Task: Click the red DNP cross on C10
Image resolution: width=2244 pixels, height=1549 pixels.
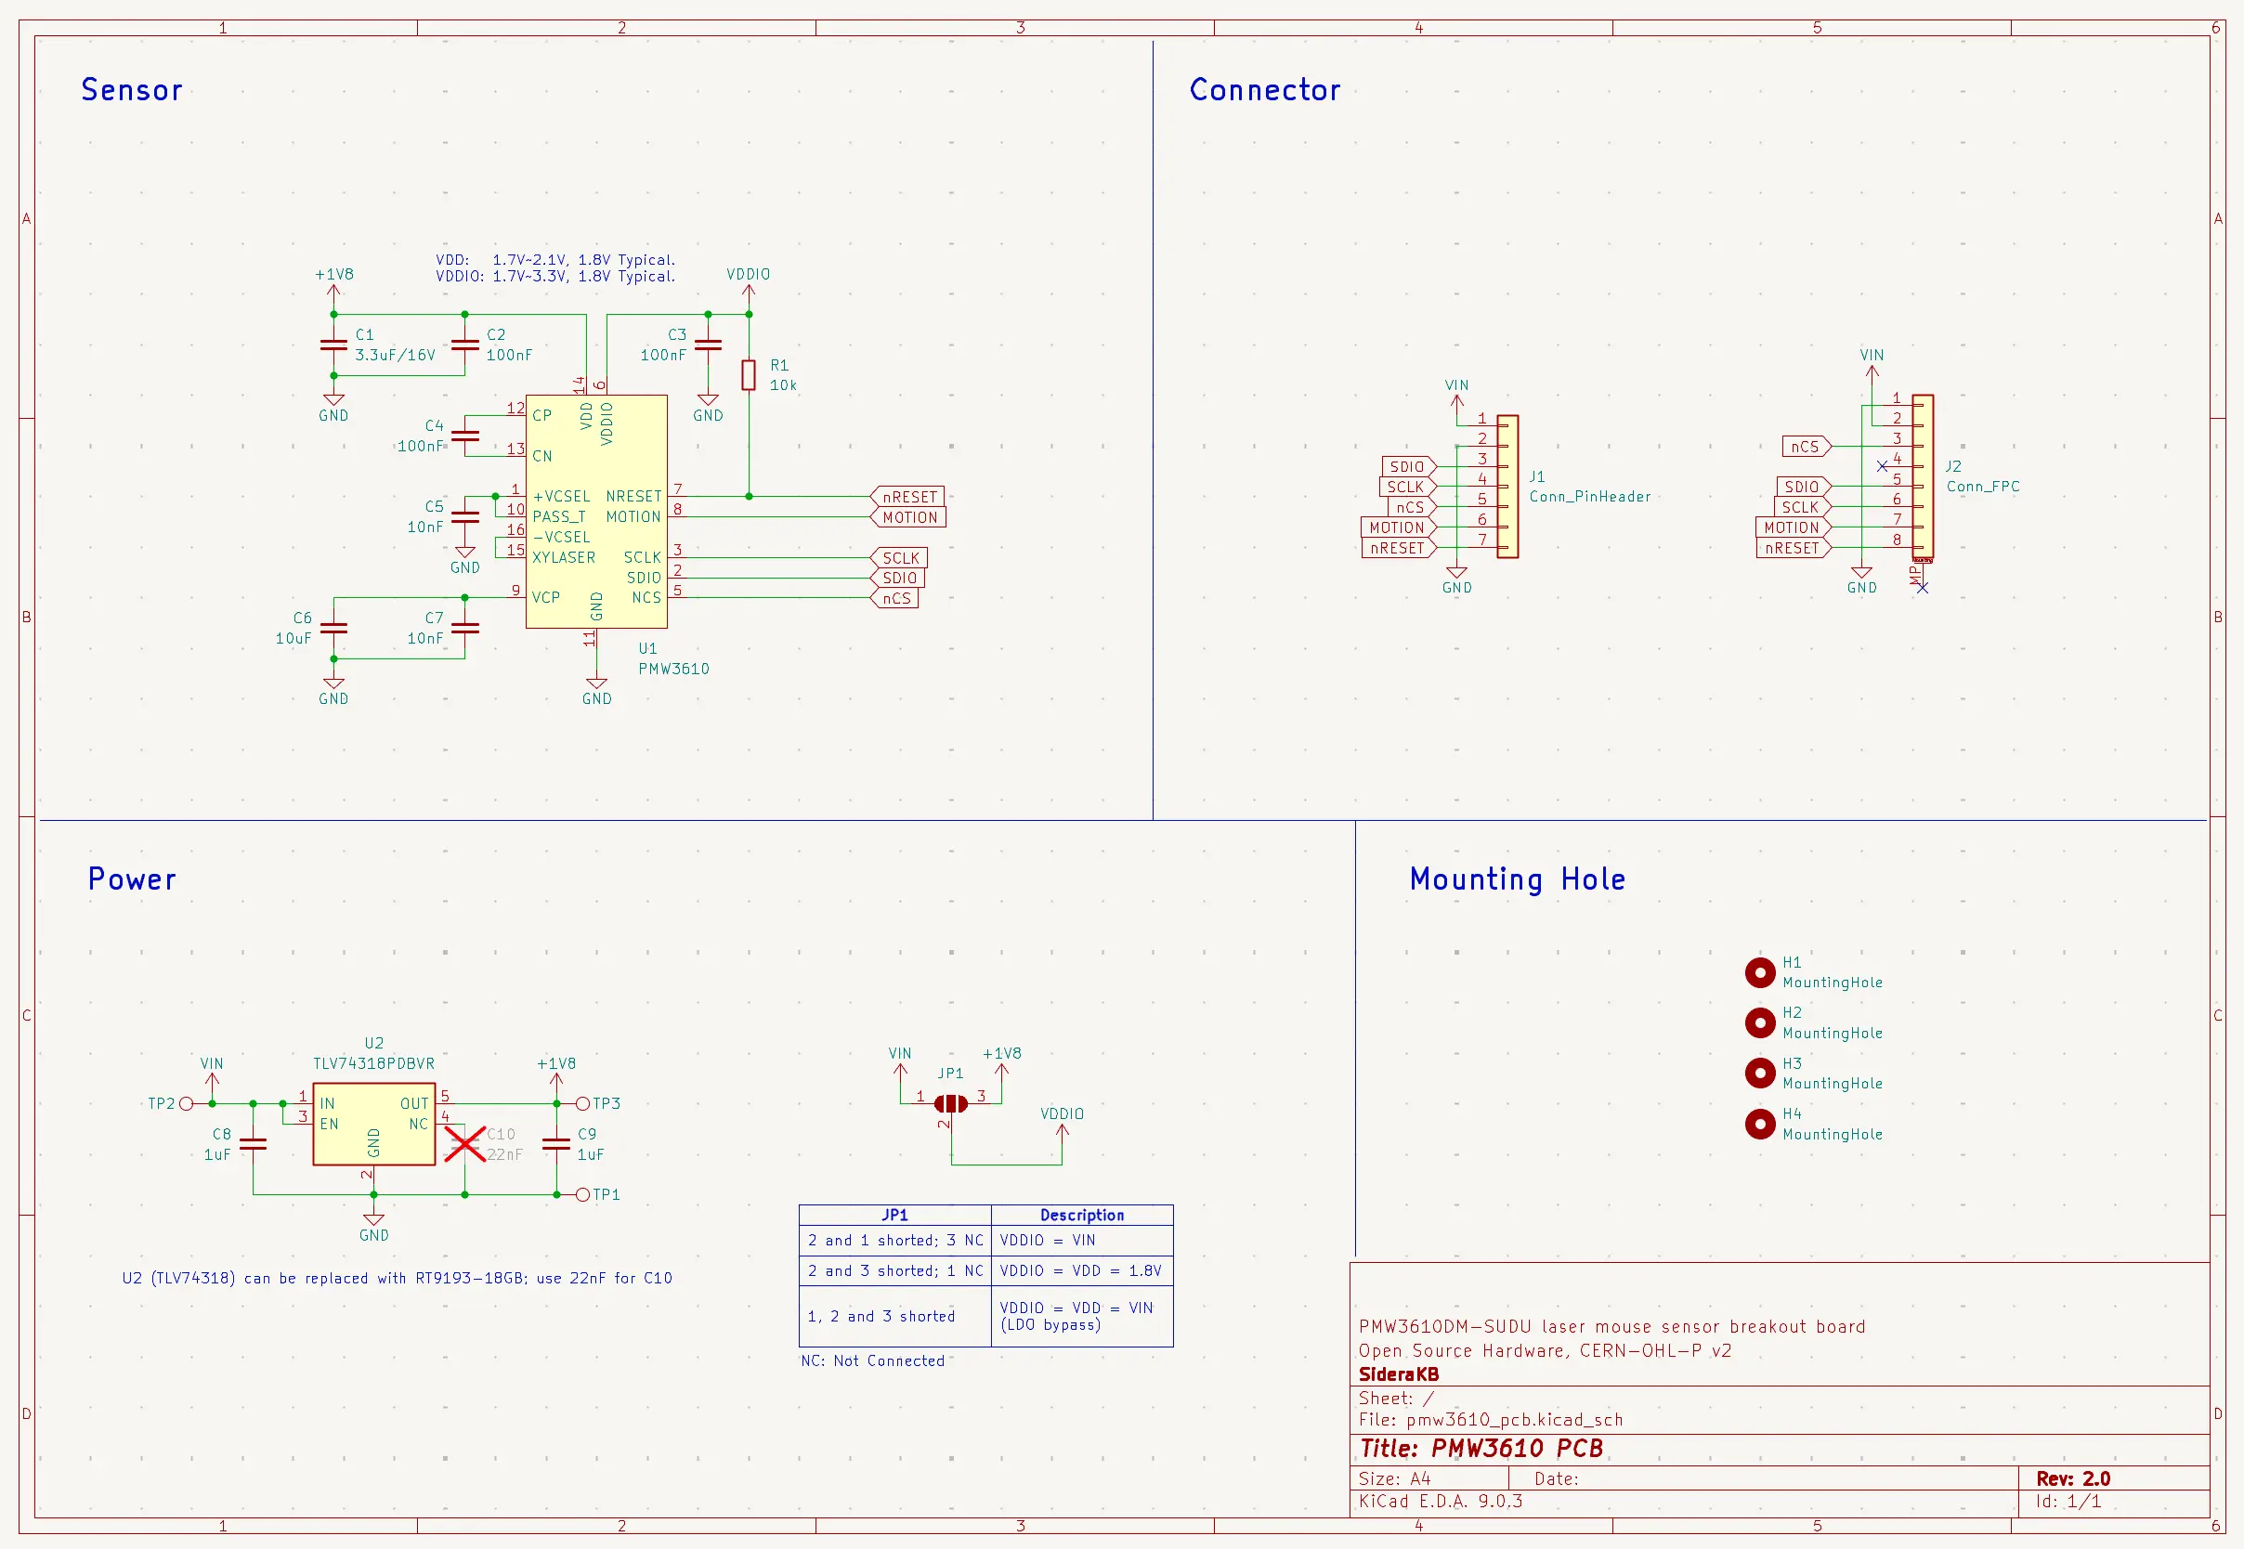Action: 465,1144
